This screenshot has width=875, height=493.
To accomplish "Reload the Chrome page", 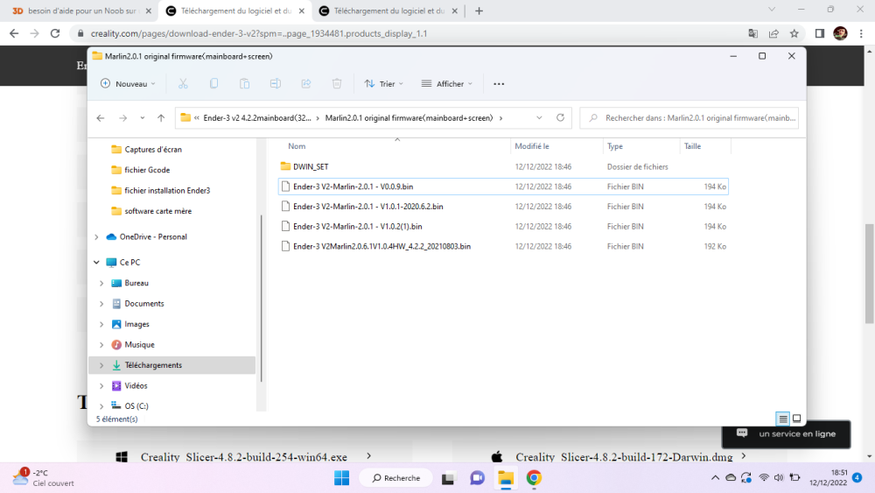I will 54,33.
